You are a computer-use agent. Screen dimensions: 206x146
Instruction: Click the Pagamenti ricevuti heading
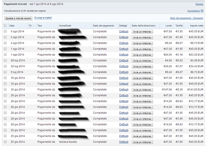pos(15,4)
